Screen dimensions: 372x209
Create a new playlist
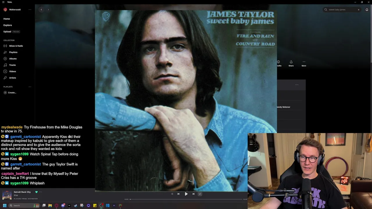[10, 93]
